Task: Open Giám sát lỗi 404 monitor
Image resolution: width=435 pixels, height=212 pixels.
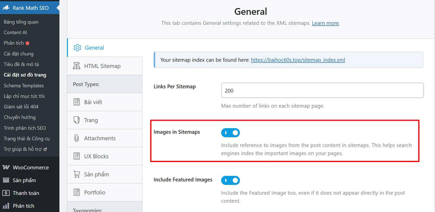Action: click(x=21, y=107)
